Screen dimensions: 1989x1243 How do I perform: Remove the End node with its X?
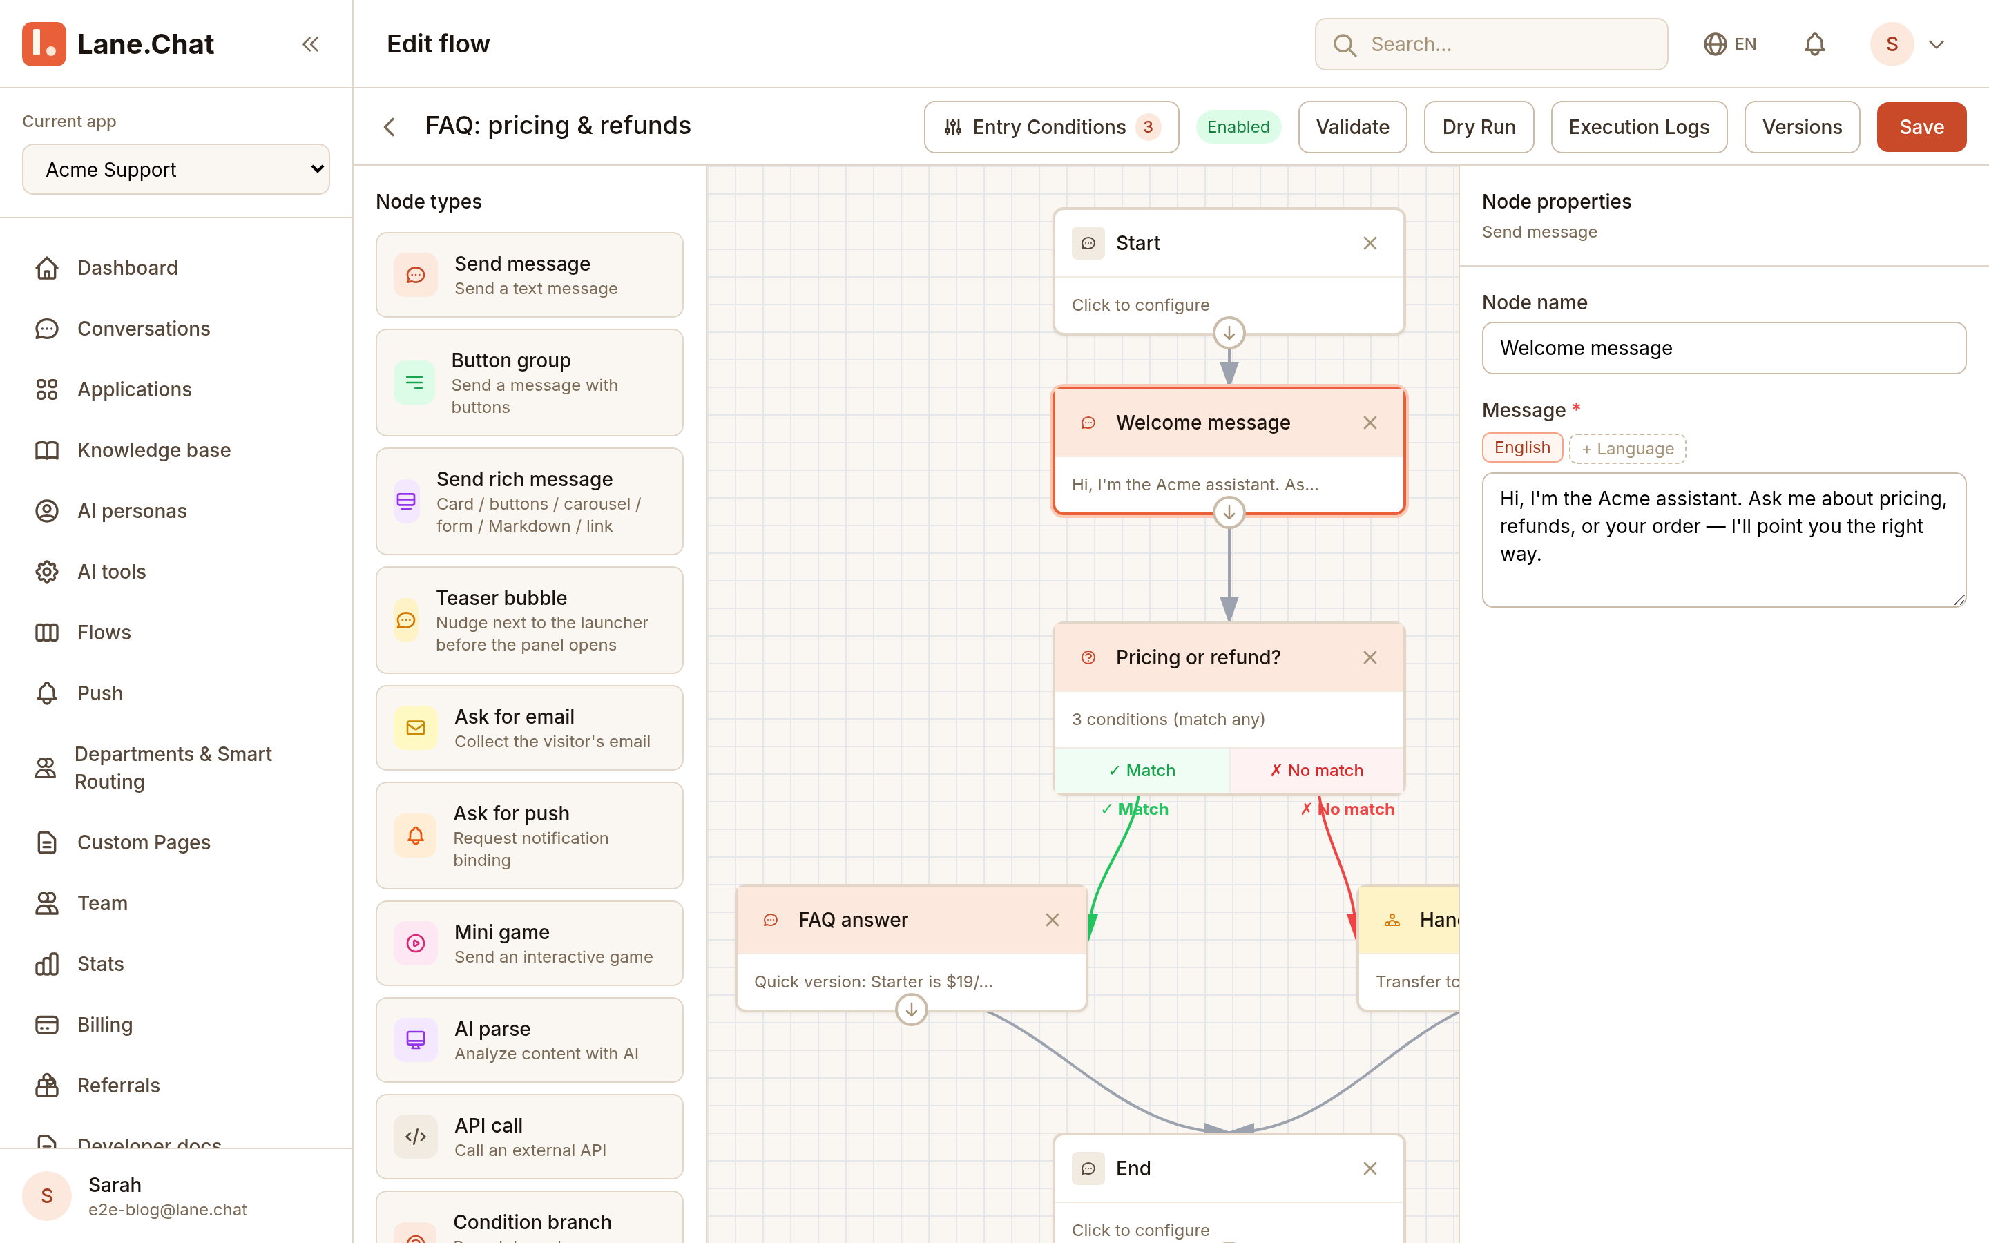(1370, 1168)
